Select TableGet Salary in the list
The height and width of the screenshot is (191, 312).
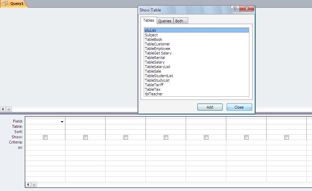point(196,53)
